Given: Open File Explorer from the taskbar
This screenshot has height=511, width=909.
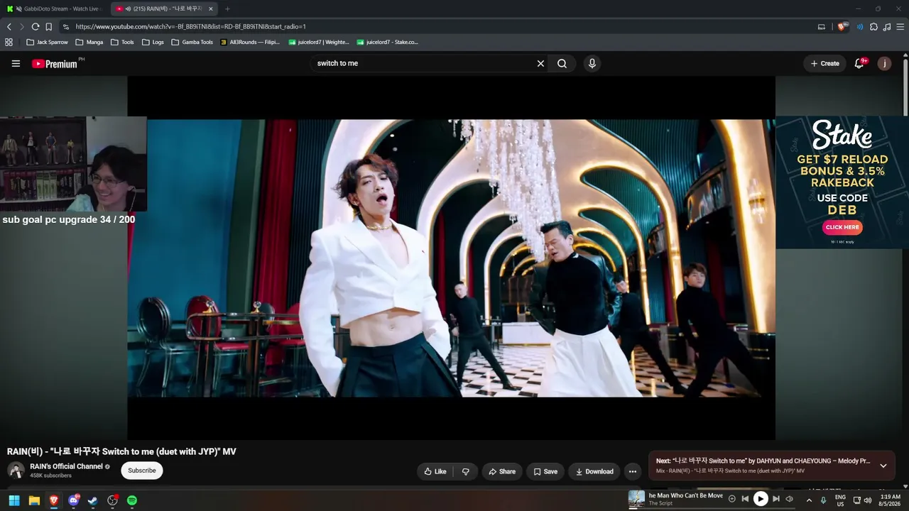Looking at the screenshot, I should pos(34,500).
